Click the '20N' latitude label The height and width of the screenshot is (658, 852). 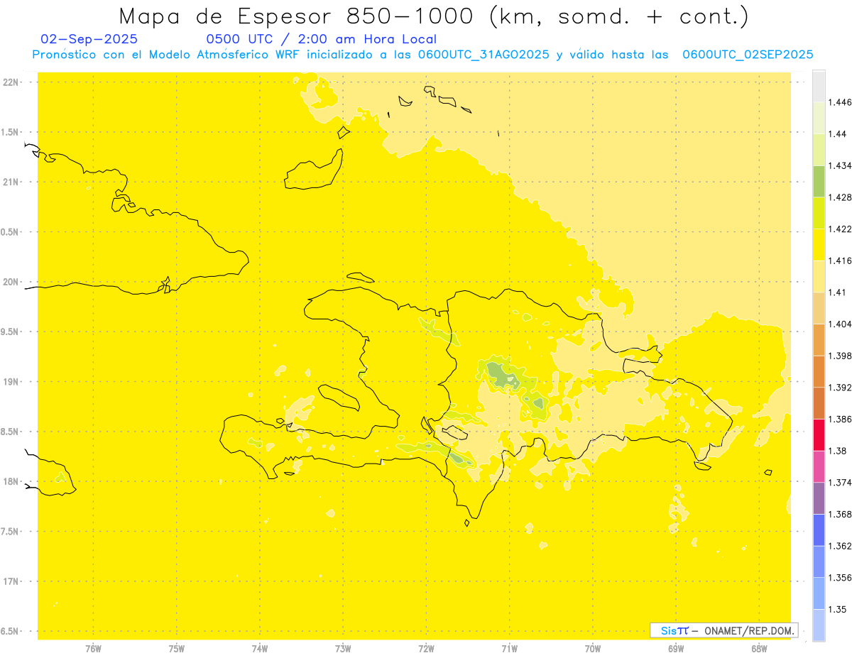click(x=11, y=282)
